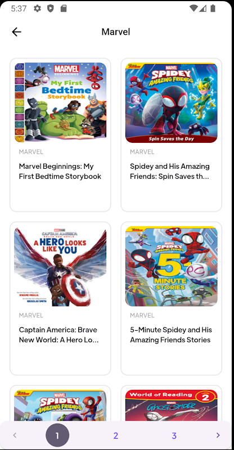Select 5-Minute Spidey and His Amazing Friends Stories title
The height and width of the screenshot is (450, 234).
(x=171, y=335)
